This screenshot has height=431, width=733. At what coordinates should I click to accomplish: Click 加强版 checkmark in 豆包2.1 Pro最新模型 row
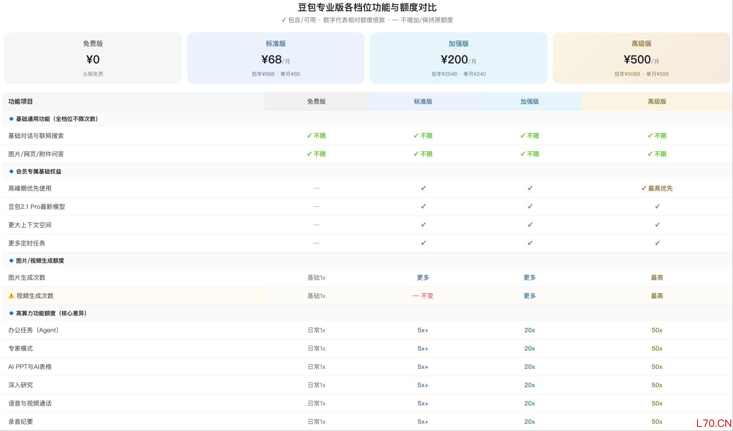click(x=530, y=207)
